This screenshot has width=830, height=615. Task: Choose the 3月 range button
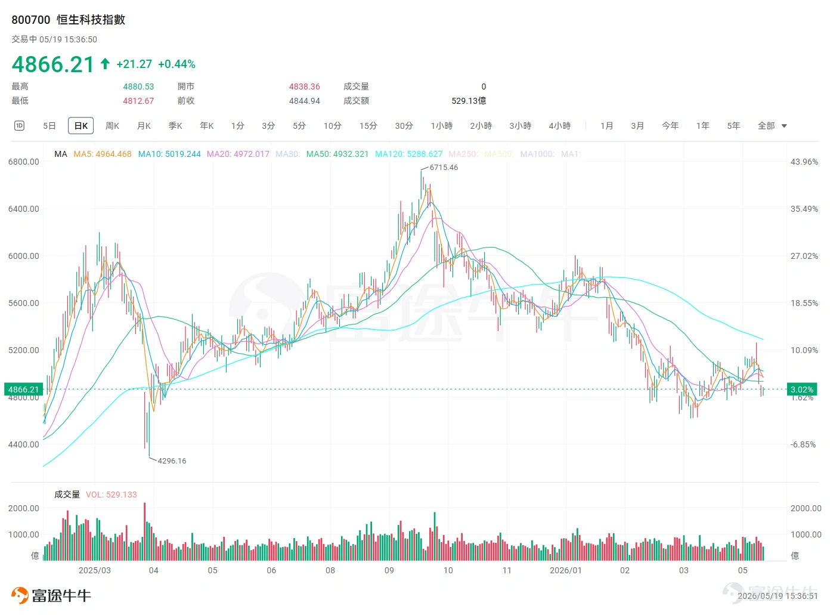(638, 126)
